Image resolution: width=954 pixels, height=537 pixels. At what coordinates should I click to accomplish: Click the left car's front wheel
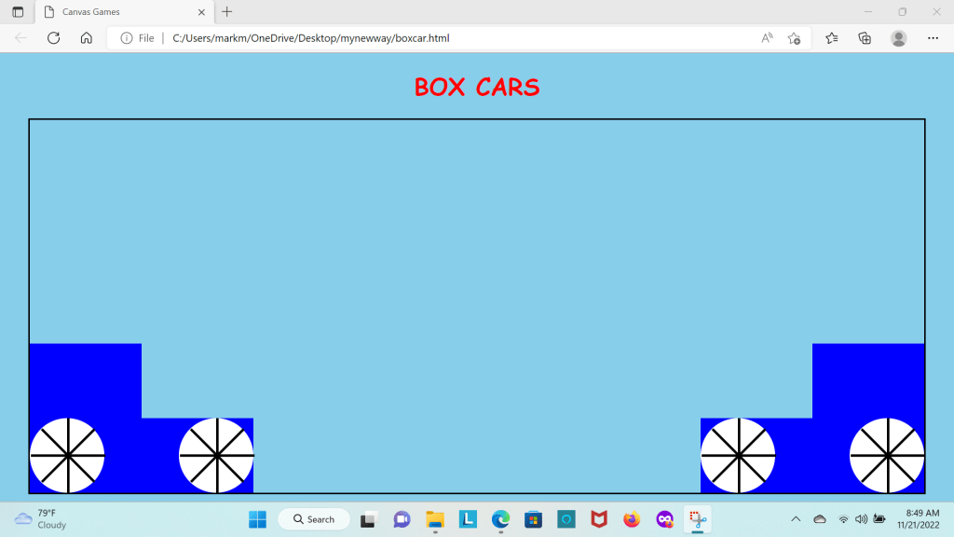click(216, 456)
